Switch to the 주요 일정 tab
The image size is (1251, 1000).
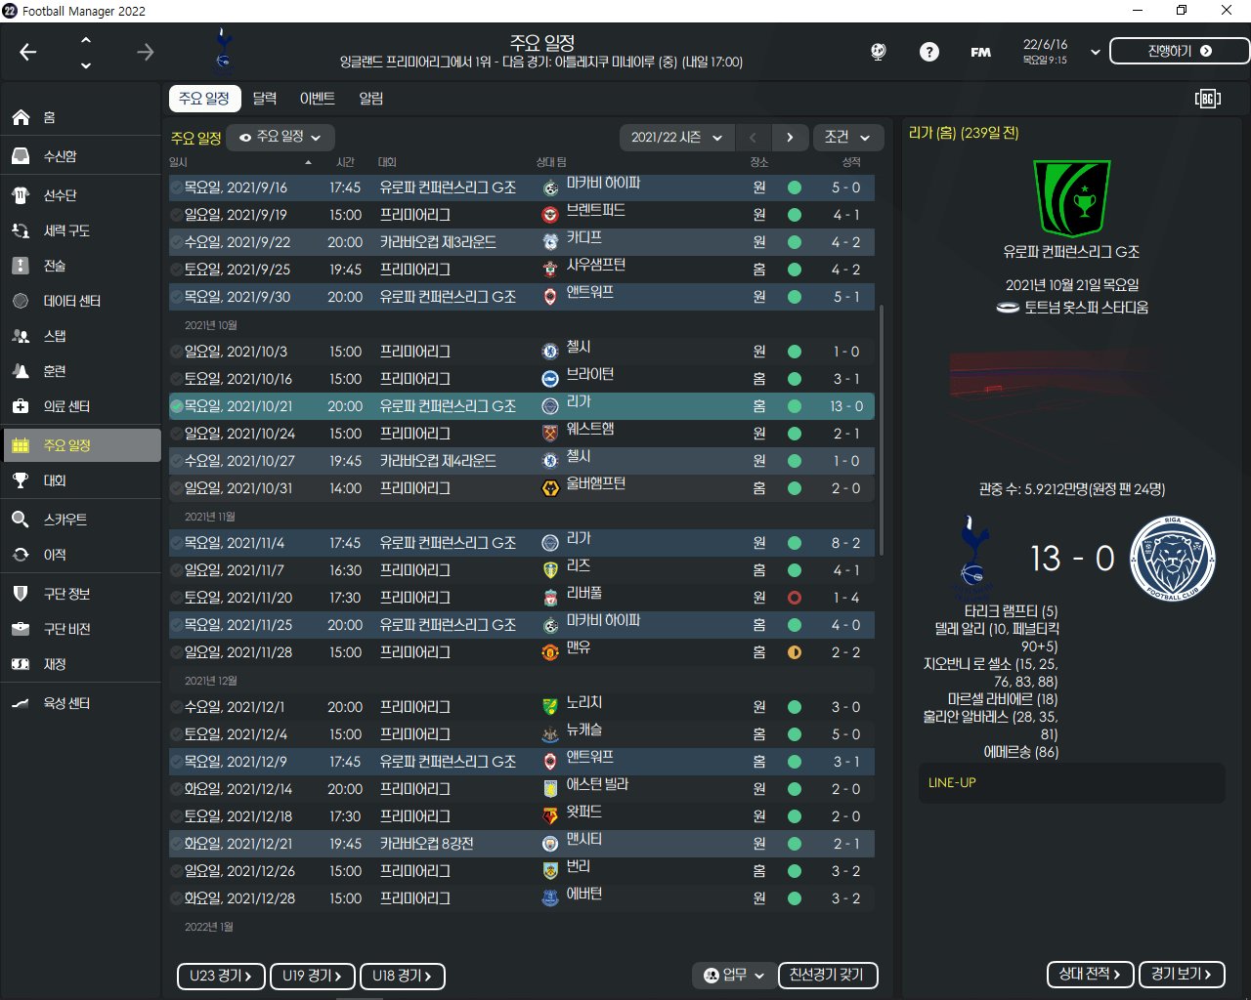coord(203,99)
